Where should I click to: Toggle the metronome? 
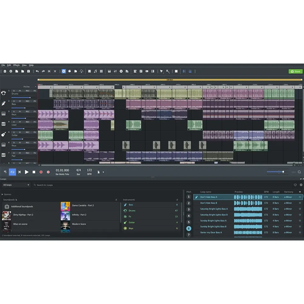98,172
